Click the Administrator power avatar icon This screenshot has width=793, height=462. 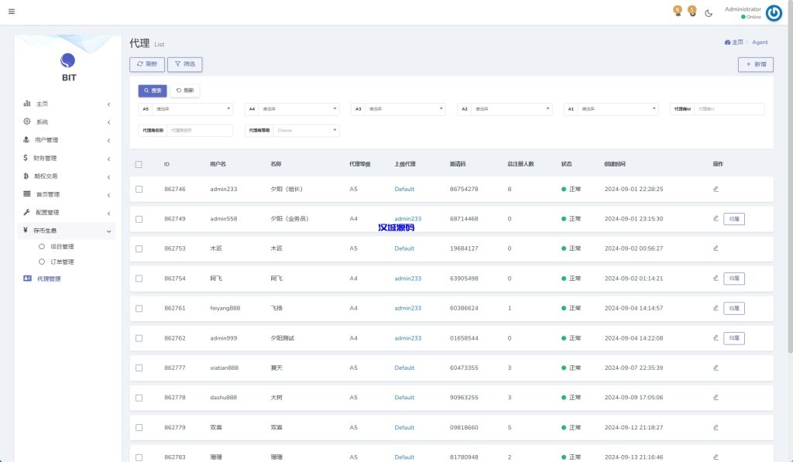774,13
